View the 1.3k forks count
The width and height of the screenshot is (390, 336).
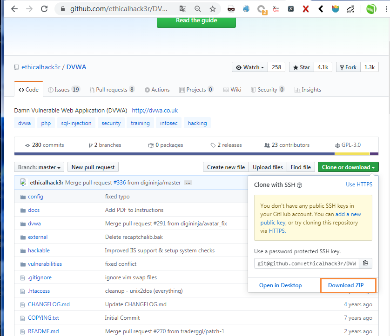370,67
